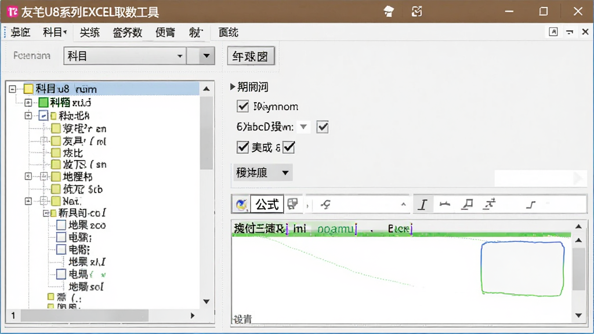Click the flag-shaped icon in formula toolbar

pyautogui.click(x=468, y=205)
